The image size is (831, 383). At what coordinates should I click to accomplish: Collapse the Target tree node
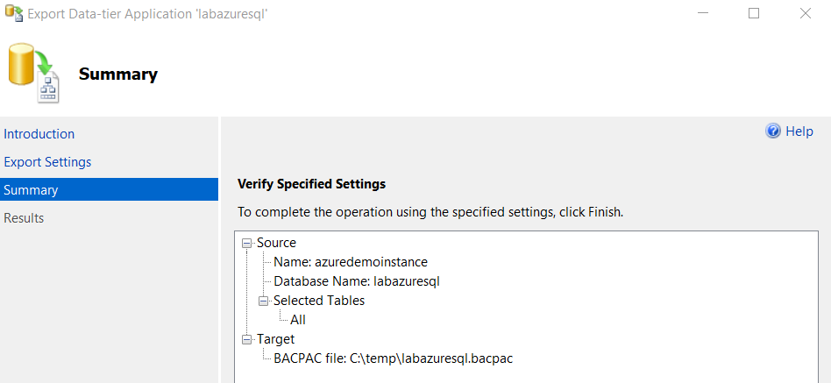246,339
